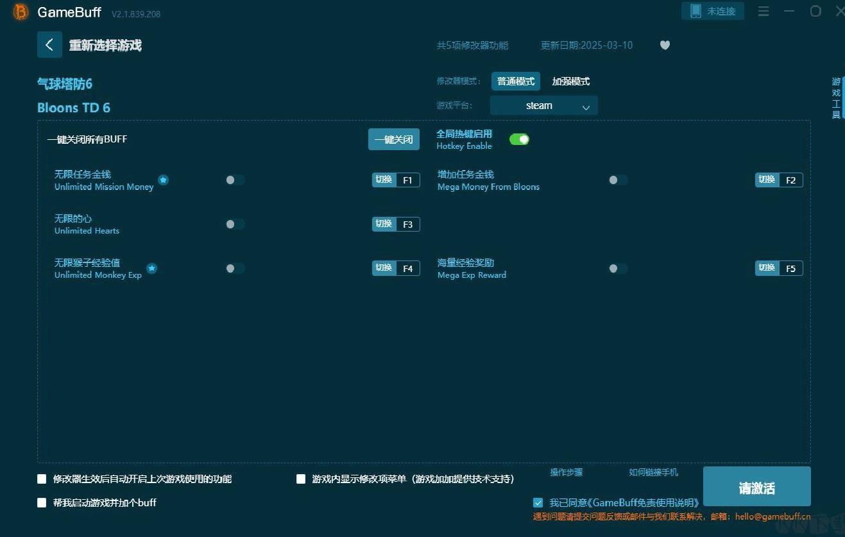
Task: Open the hamburger menu in title bar
Action: pyautogui.click(x=764, y=12)
